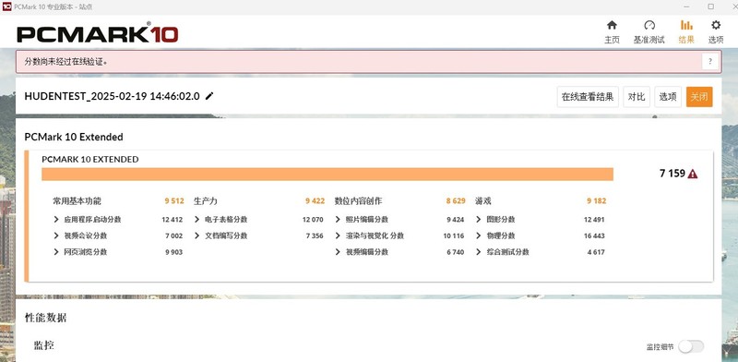Click the 数位内容创作 heading
Image resolution: width=738 pixels, height=362 pixels.
pyautogui.click(x=358, y=200)
